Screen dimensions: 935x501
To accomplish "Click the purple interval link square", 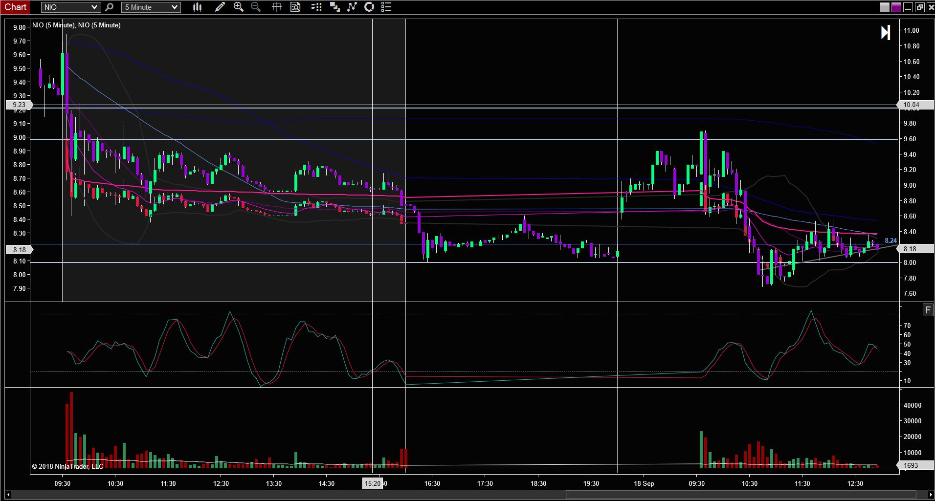I will click(896, 7).
